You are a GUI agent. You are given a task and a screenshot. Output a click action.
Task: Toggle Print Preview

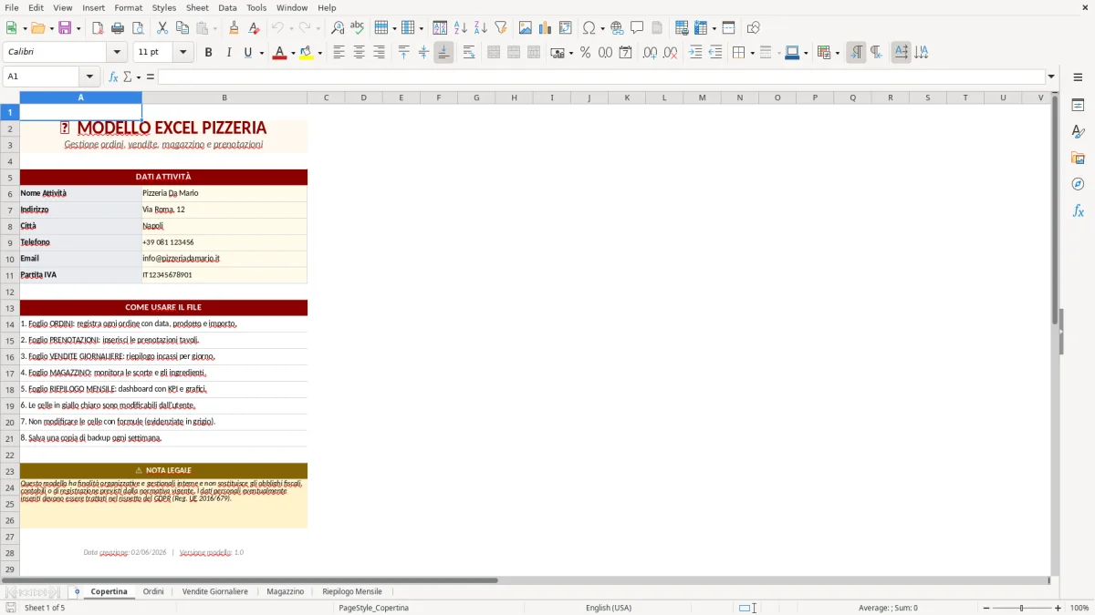pyautogui.click(x=138, y=28)
